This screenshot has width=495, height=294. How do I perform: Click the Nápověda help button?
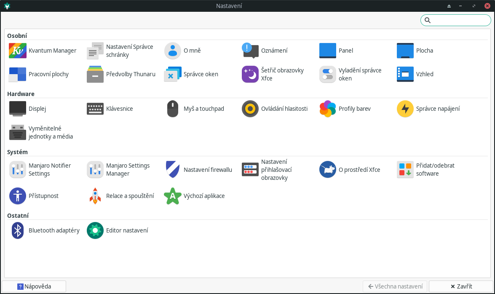point(34,286)
